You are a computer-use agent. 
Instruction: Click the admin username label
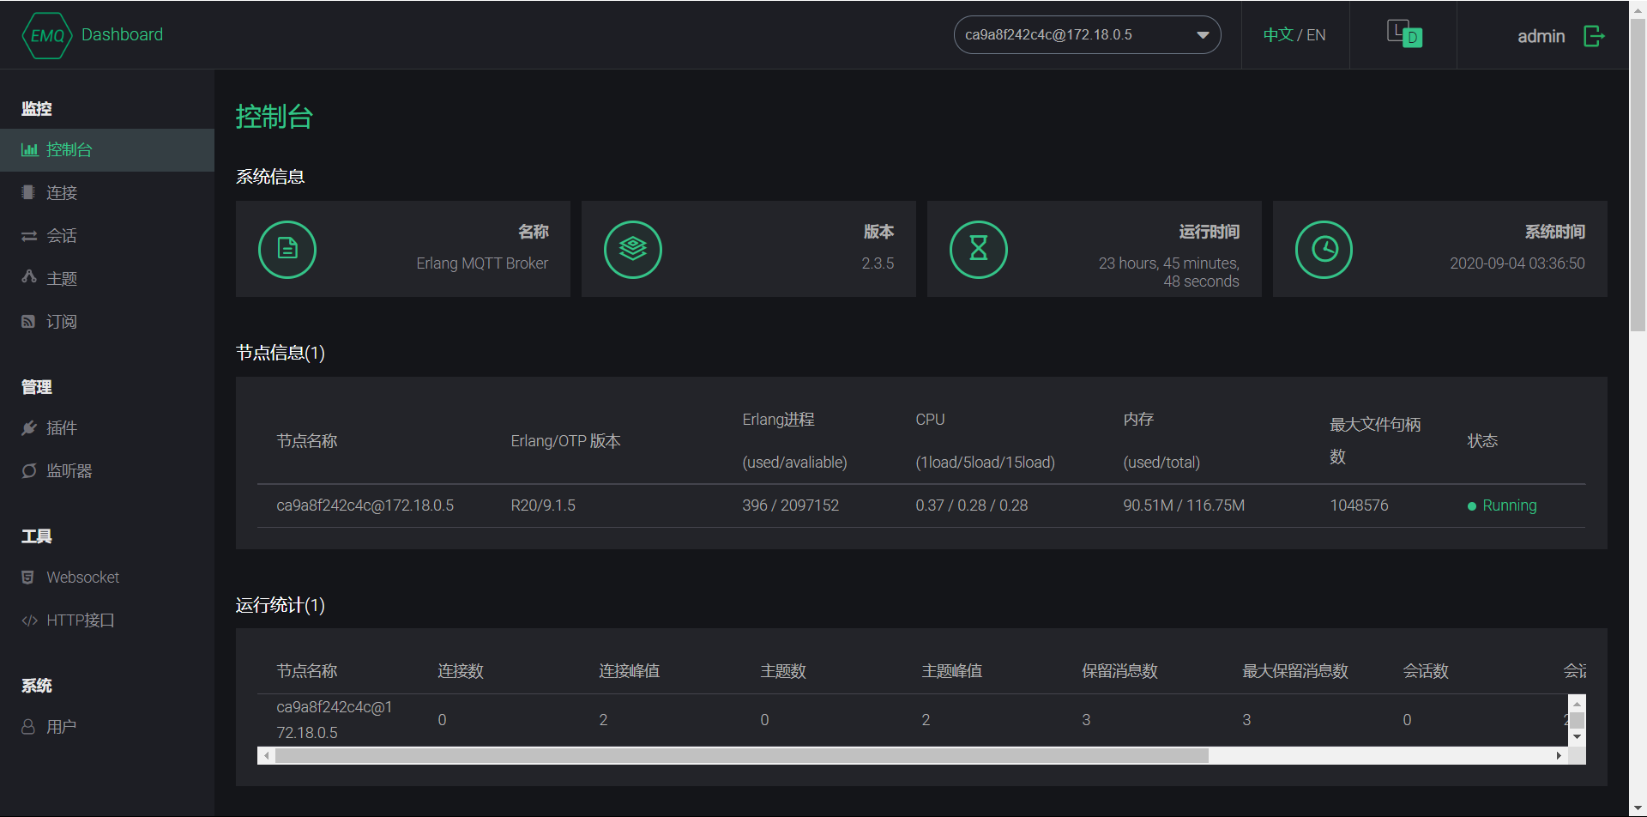coord(1541,36)
